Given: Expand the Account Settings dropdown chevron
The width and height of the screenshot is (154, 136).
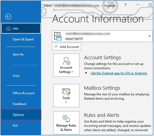Looking at the screenshot, I should [x=72, y=72].
